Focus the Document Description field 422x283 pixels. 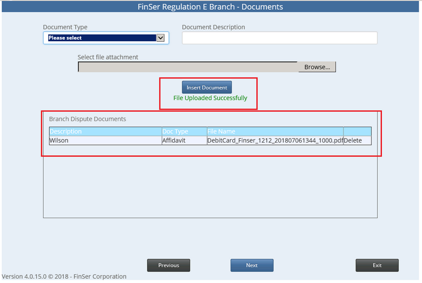click(x=280, y=38)
